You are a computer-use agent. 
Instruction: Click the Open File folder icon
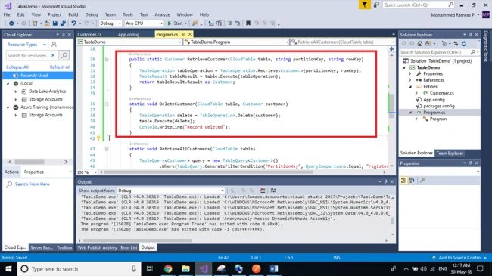[x=47, y=23]
